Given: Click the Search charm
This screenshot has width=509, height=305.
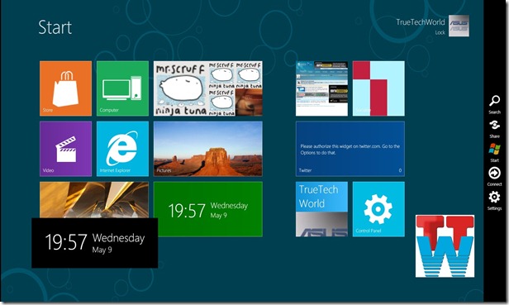Looking at the screenshot, I should point(494,105).
